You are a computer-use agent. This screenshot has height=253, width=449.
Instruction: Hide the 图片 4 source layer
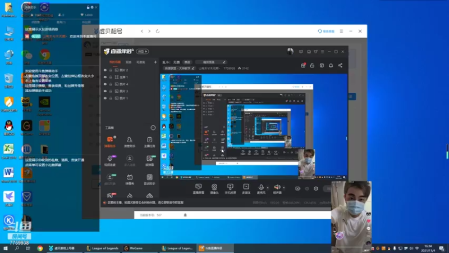click(x=105, y=84)
